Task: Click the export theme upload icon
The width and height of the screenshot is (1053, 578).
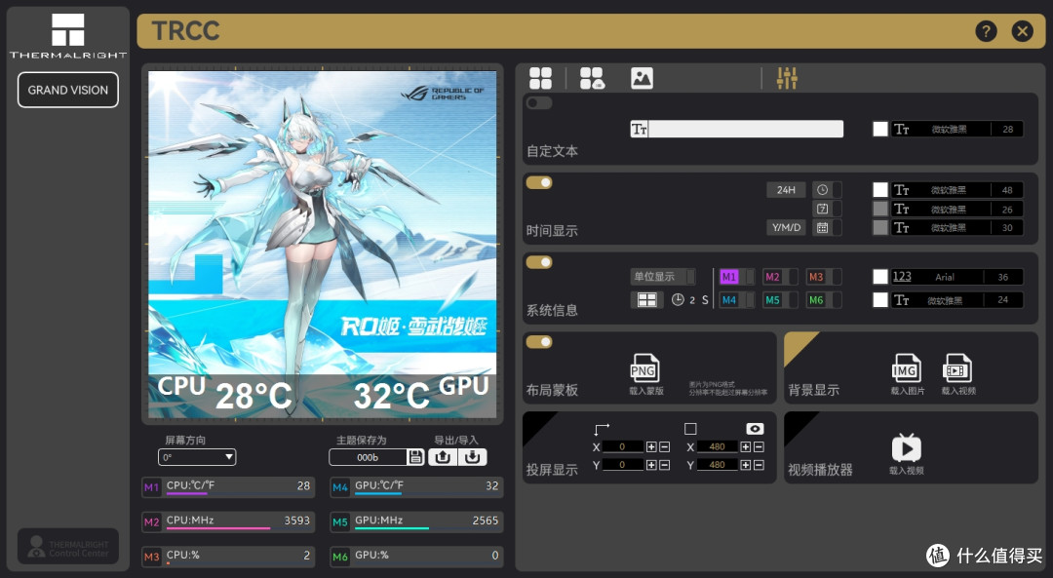Action: click(x=443, y=457)
